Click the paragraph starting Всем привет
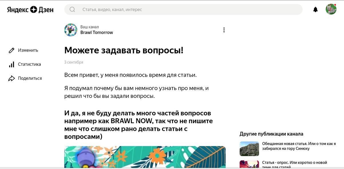The width and height of the screenshot is (344, 169). pos(130,75)
